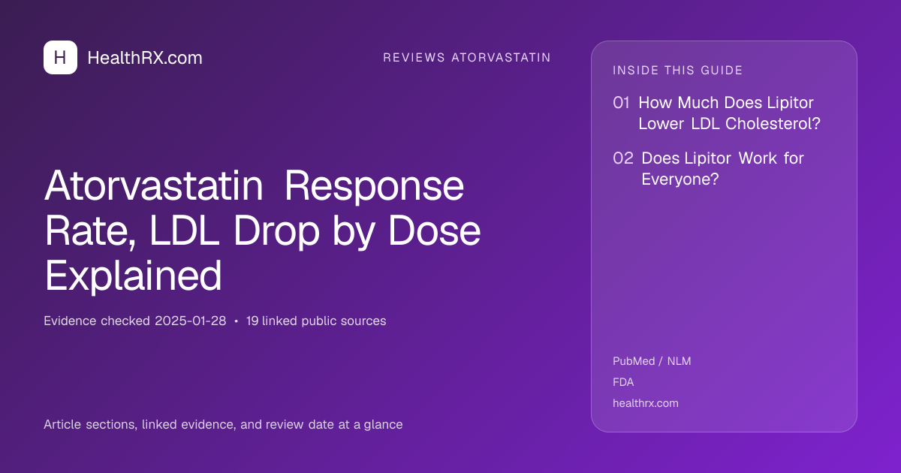Open section 'Does Lipitor Work for Everyone?'
Screen dimensions: 901x473
click(722, 169)
